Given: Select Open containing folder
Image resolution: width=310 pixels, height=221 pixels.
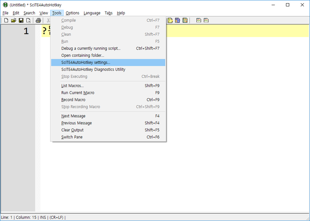Looking at the screenshot, I should [108, 55].
